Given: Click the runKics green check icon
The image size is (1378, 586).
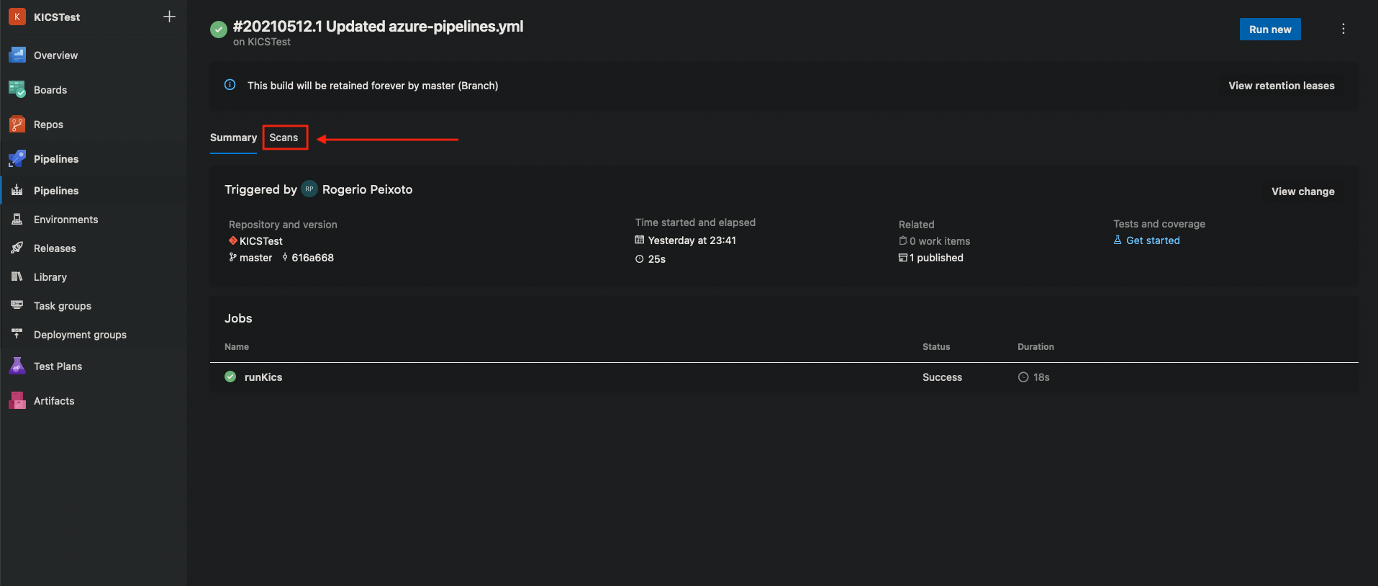Looking at the screenshot, I should 230,377.
